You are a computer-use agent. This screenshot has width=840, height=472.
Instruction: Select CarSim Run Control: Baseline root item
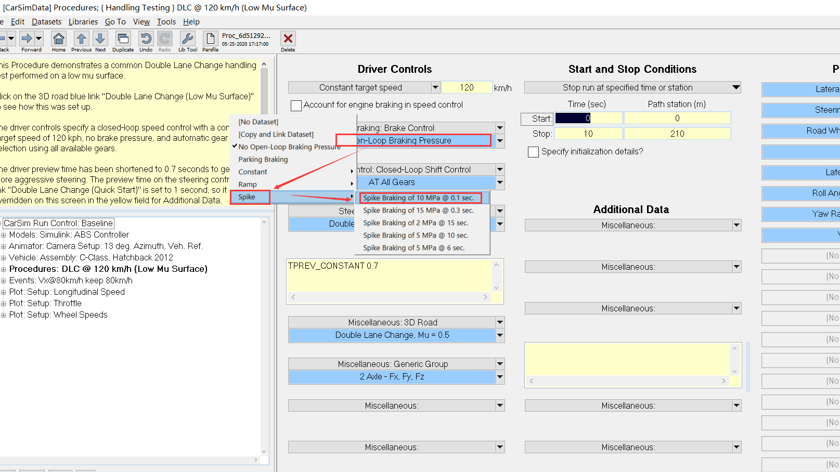pos(58,223)
